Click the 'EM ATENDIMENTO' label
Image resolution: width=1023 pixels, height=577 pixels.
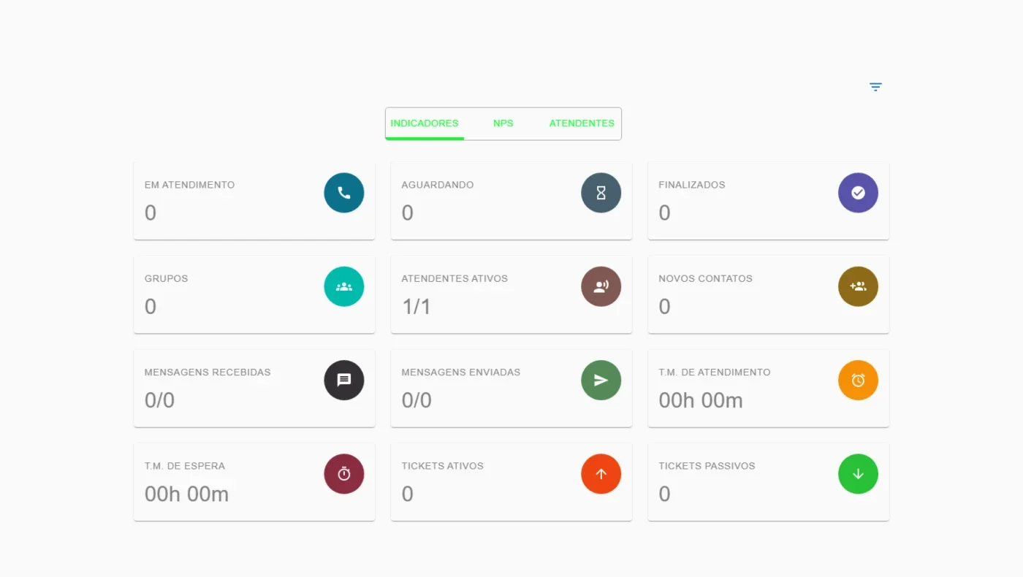190,185
